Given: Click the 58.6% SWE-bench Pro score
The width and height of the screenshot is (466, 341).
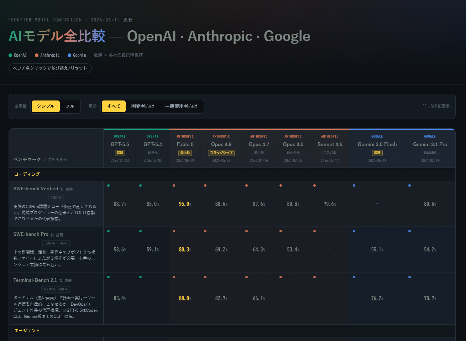Looking at the screenshot, I should pyautogui.click(x=120, y=249).
